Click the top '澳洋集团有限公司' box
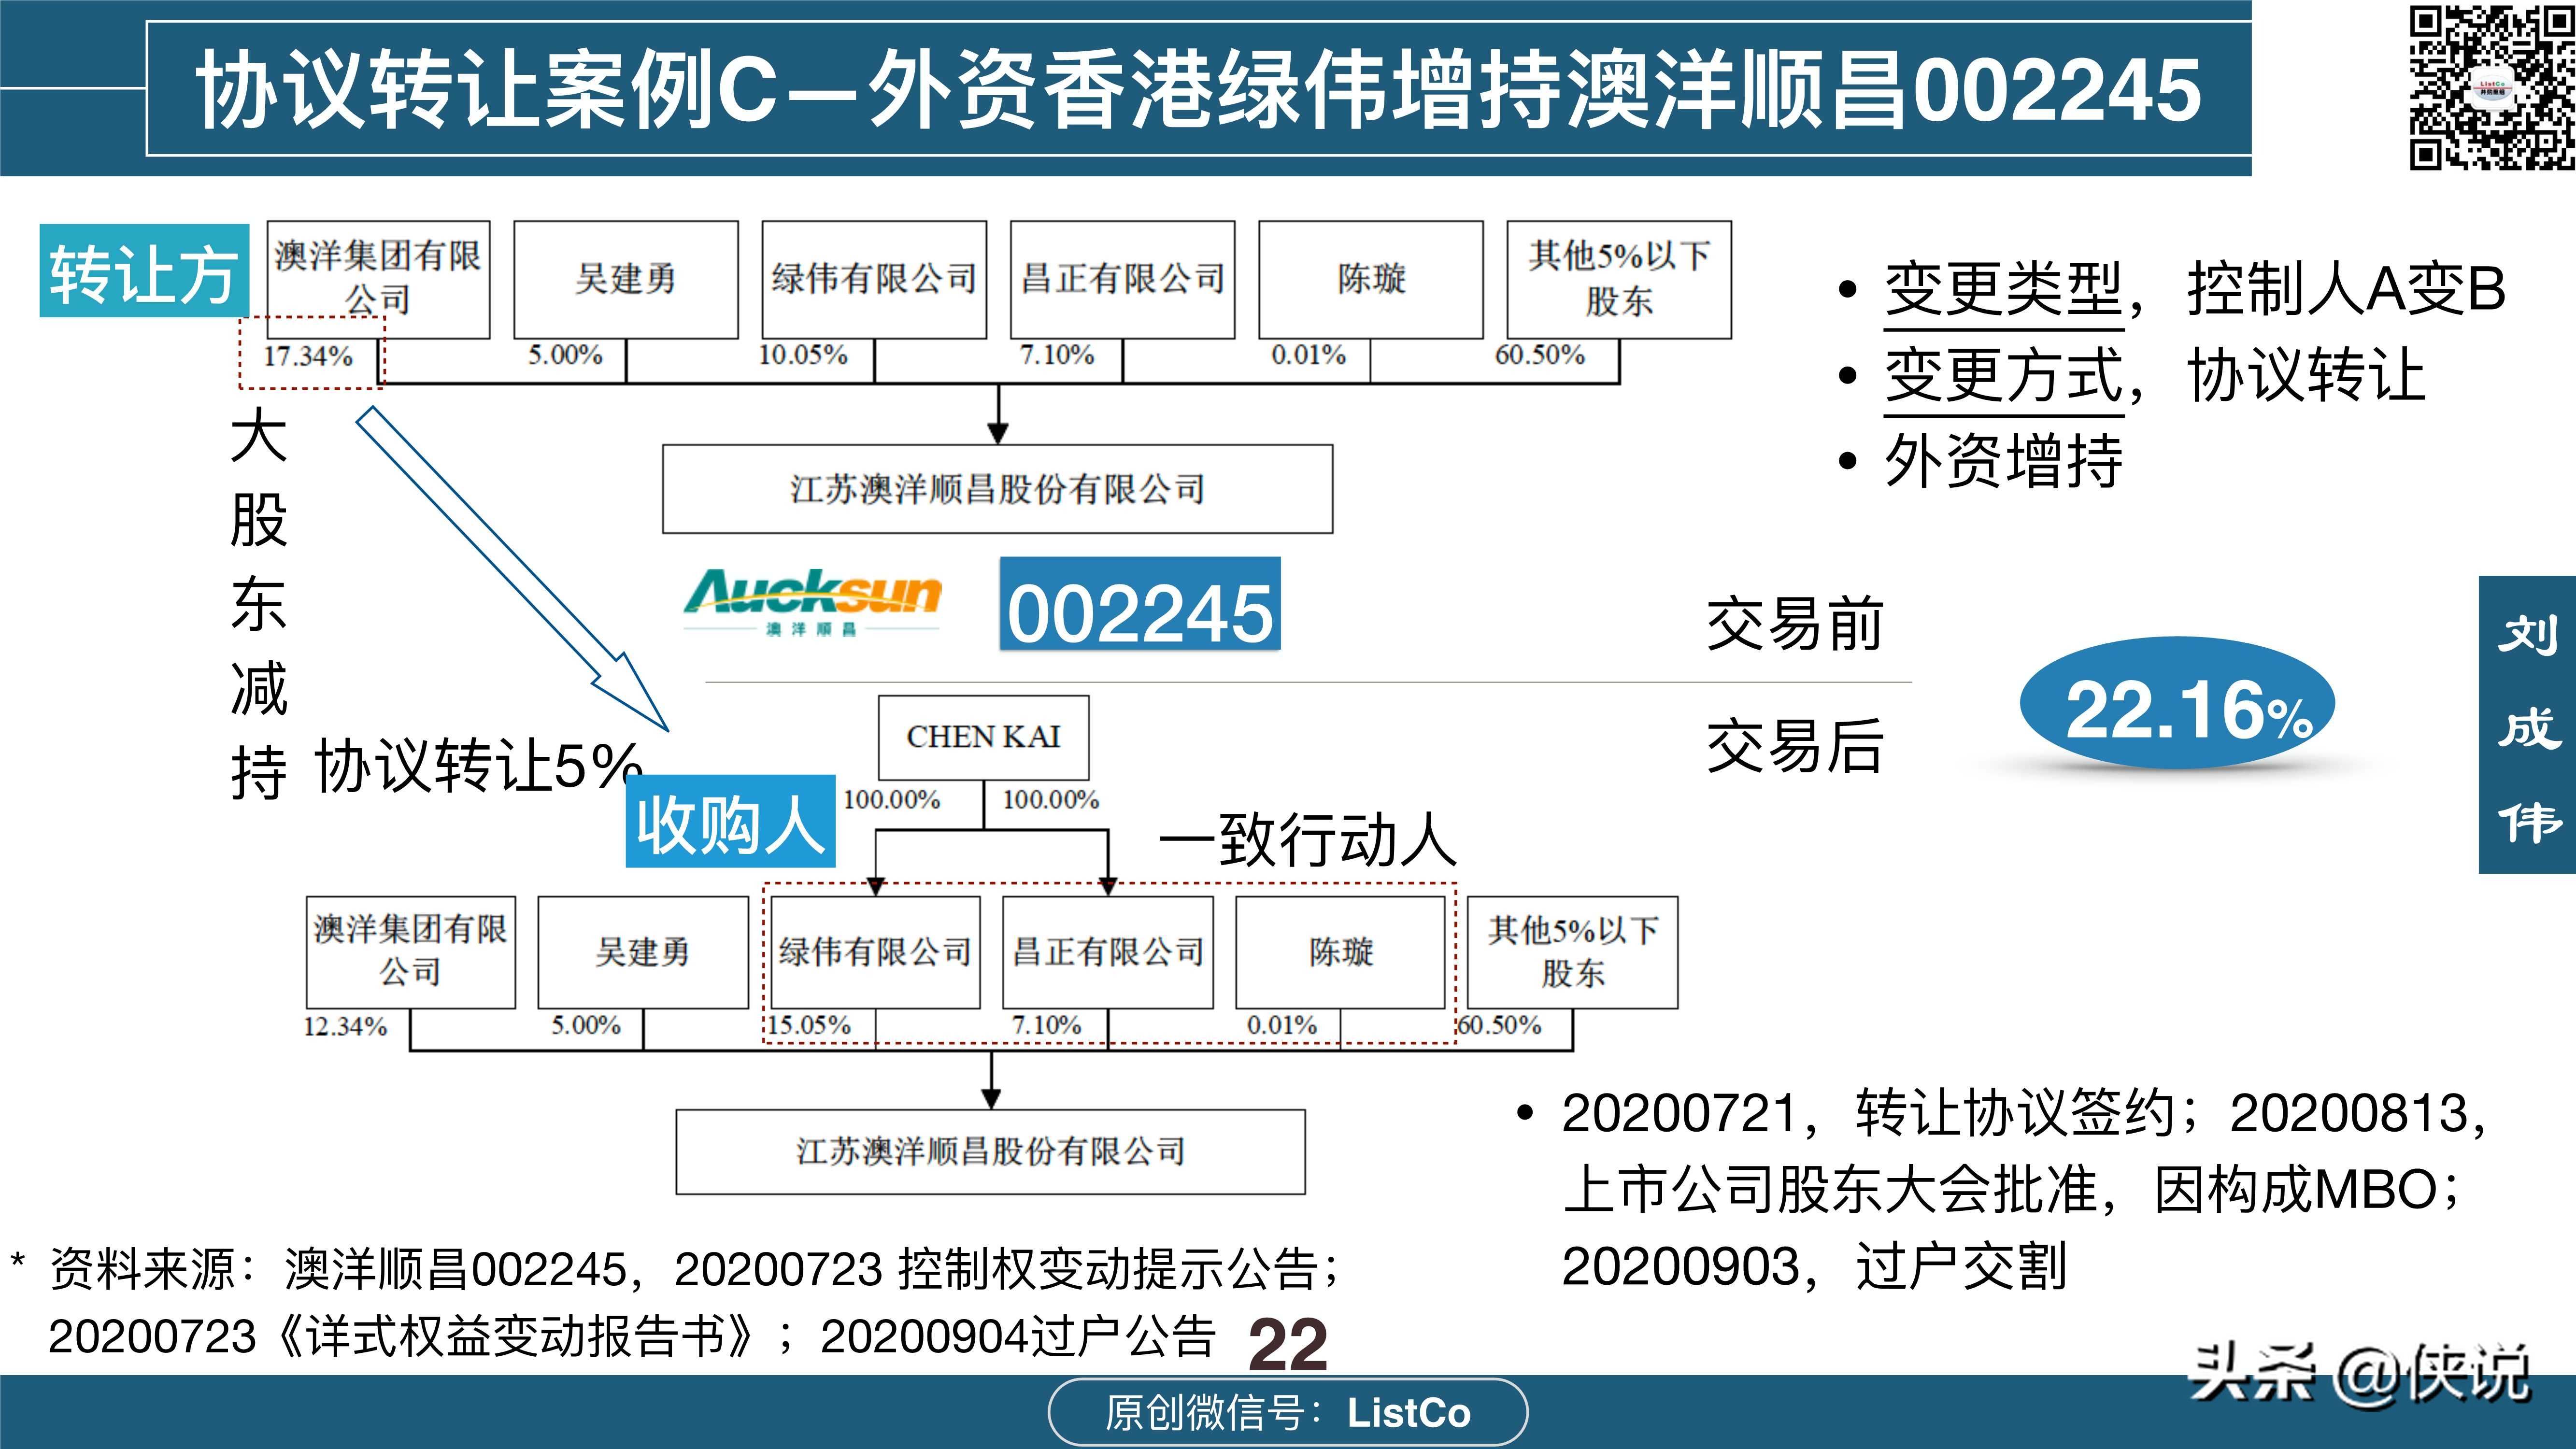This screenshot has width=2576, height=1449. 378,280
